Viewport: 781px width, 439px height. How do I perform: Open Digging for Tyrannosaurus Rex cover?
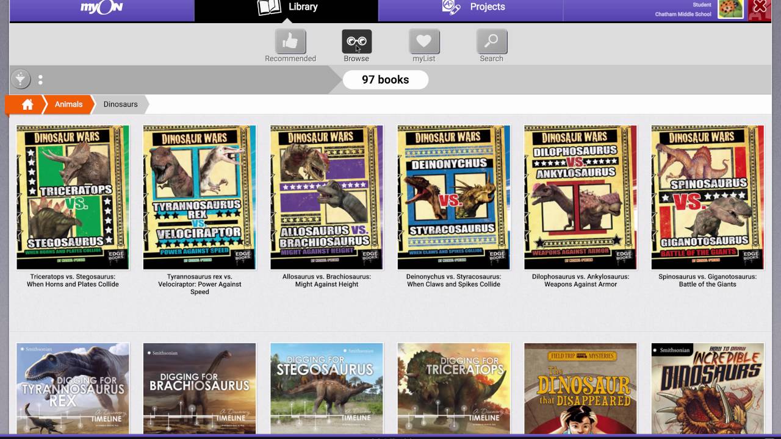tap(73, 388)
